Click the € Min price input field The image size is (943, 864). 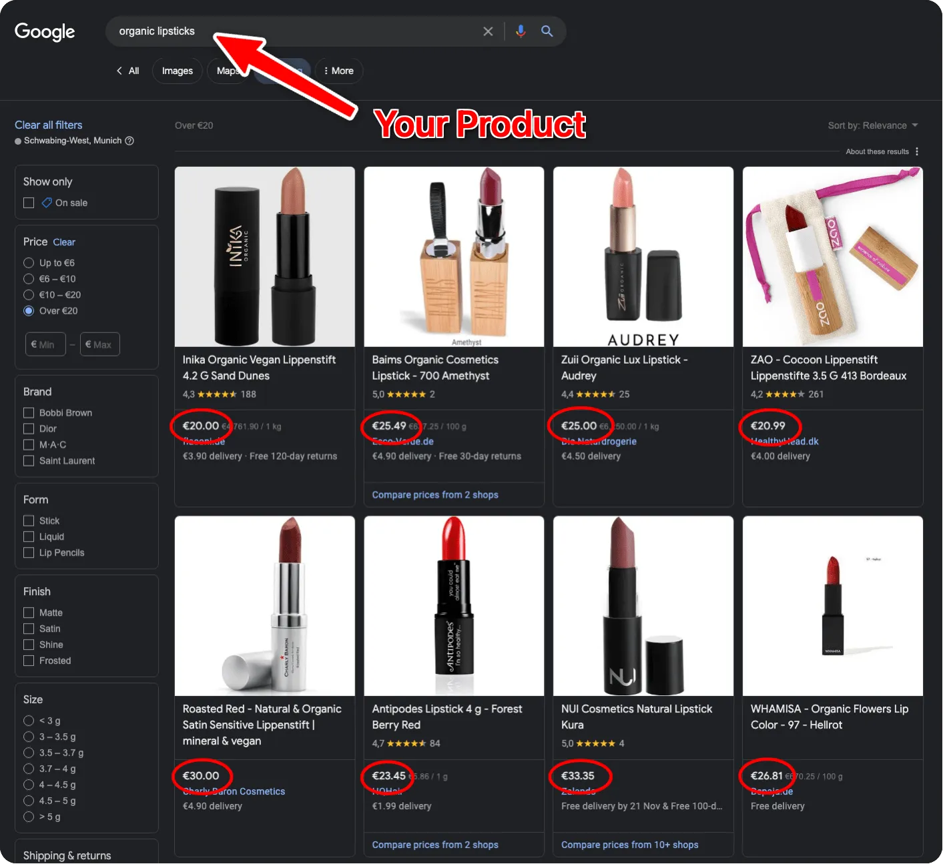pyautogui.click(x=45, y=344)
